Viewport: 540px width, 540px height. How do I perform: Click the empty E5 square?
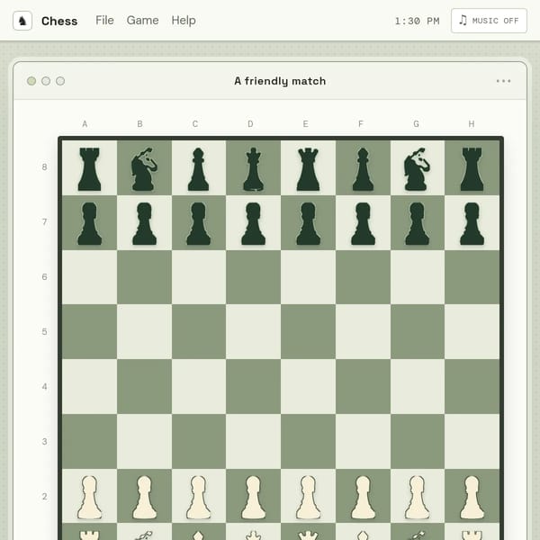308,331
